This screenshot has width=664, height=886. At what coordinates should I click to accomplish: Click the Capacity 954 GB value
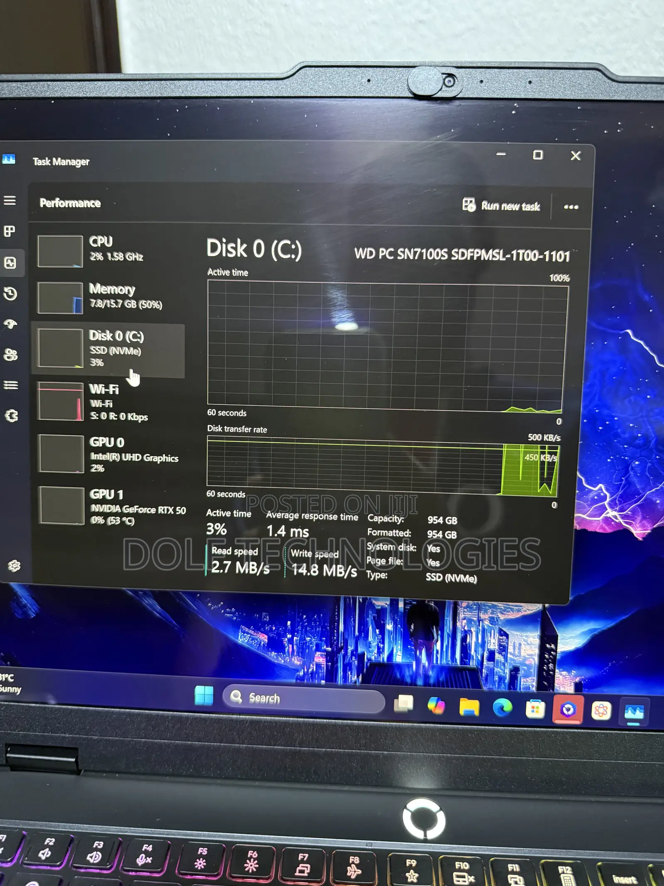pyautogui.click(x=442, y=520)
